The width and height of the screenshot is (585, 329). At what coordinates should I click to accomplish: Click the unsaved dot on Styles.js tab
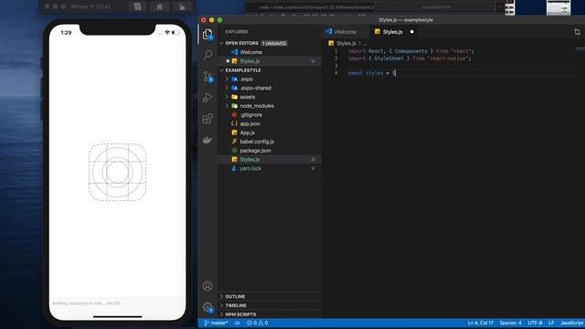[412, 32]
